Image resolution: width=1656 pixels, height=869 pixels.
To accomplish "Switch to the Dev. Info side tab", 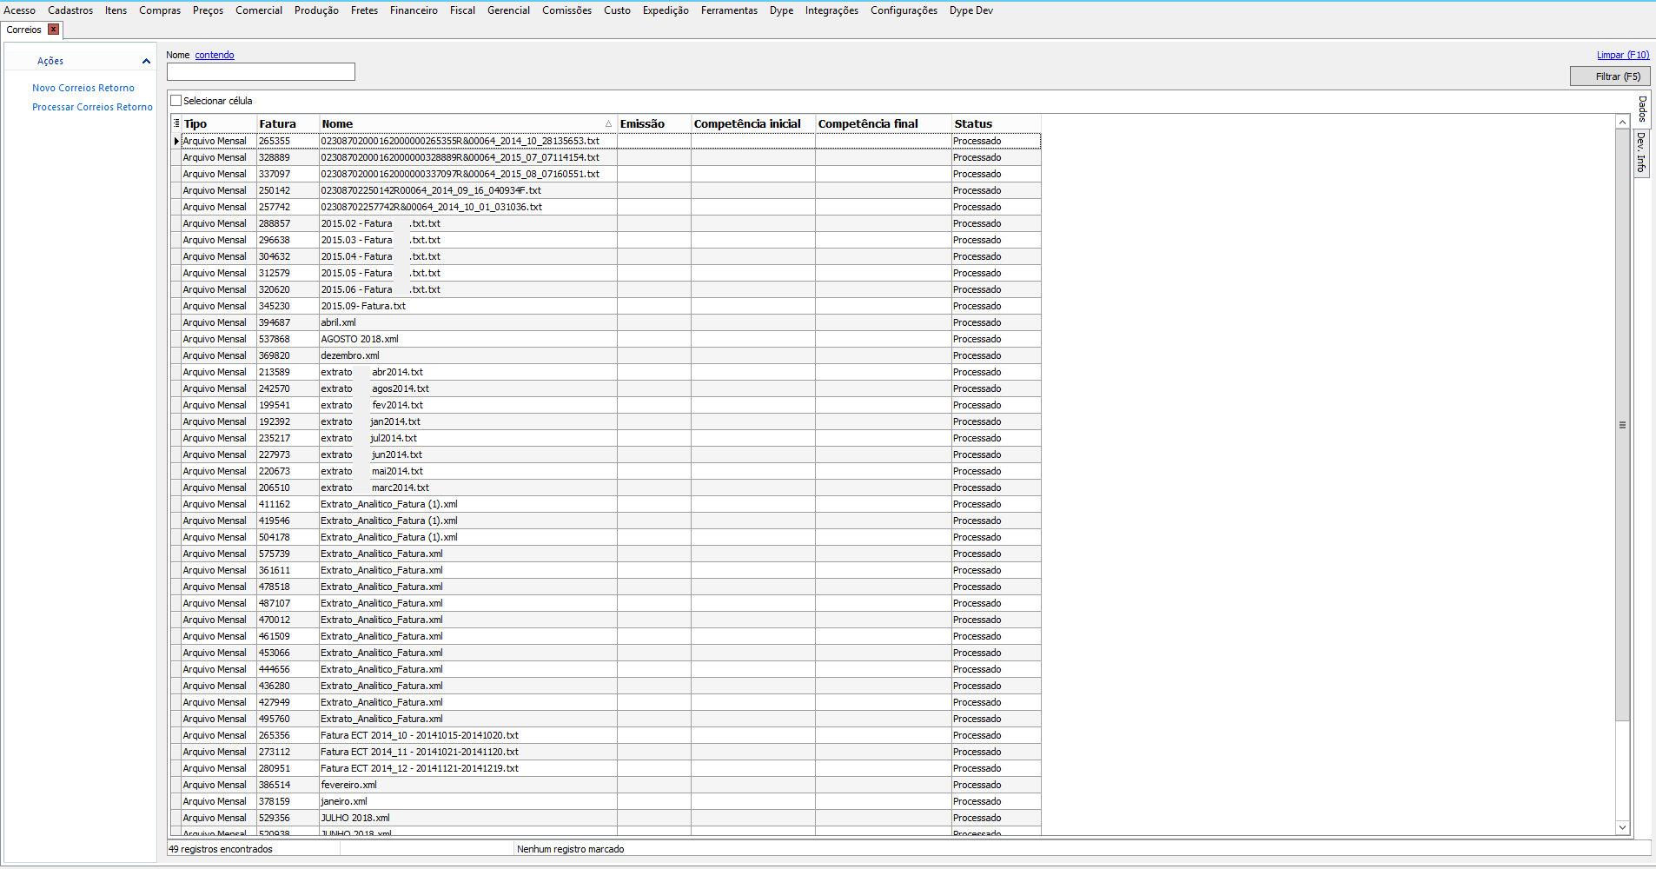I will point(1640,152).
